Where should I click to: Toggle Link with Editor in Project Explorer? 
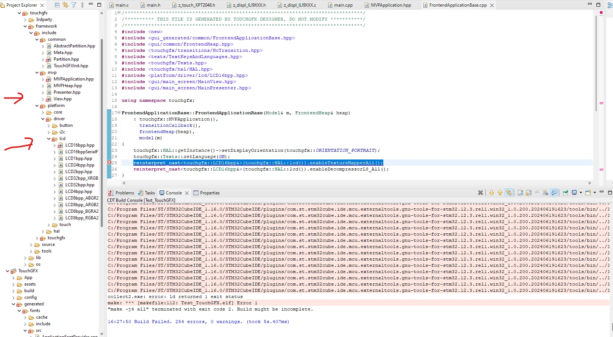(65, 5)
